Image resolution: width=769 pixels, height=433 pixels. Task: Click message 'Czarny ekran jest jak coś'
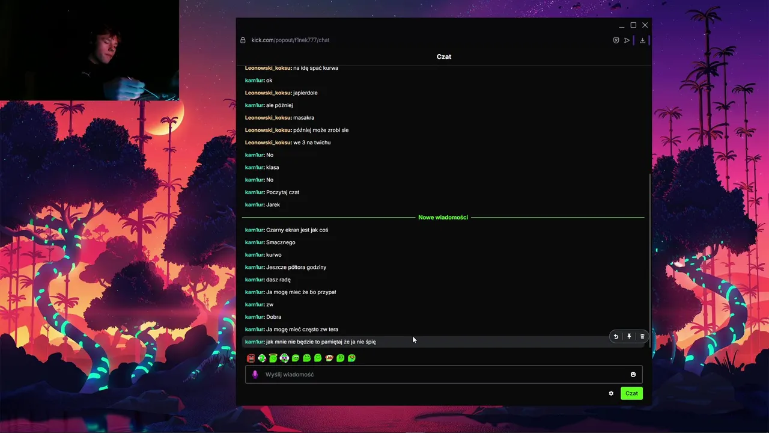tap(297, 230)
